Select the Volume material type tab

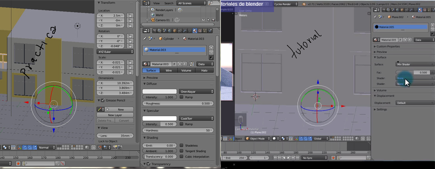click(186, 71)
